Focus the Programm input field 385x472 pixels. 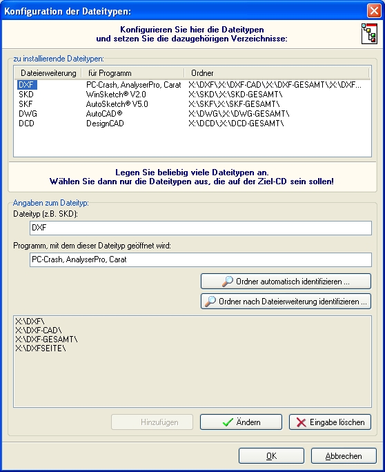click(x=201, y=259)
